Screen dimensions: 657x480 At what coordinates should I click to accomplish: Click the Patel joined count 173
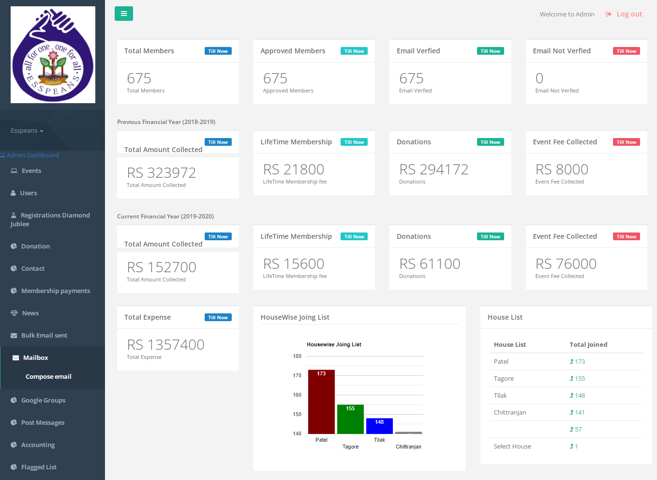[x=577, y=361]
